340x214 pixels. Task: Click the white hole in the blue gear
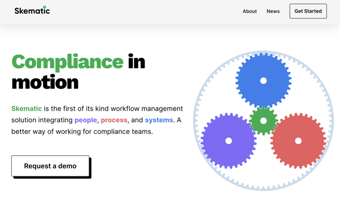[263, 81]
